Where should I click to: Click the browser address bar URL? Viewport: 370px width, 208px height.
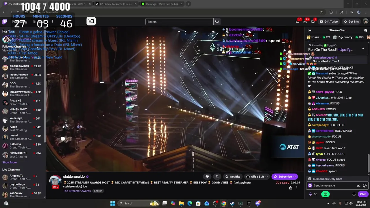tap(44, 12)
